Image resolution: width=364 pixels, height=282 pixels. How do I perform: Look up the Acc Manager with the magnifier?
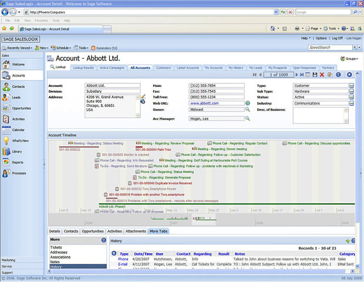pos(248,119)
